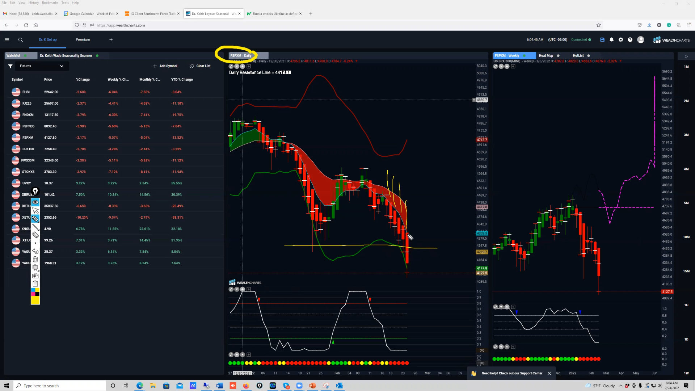Image resolution: width=695 pixels, height=391 pixels.
Task: Toggle annotation visibility eye icon
Action: (35, 202)
